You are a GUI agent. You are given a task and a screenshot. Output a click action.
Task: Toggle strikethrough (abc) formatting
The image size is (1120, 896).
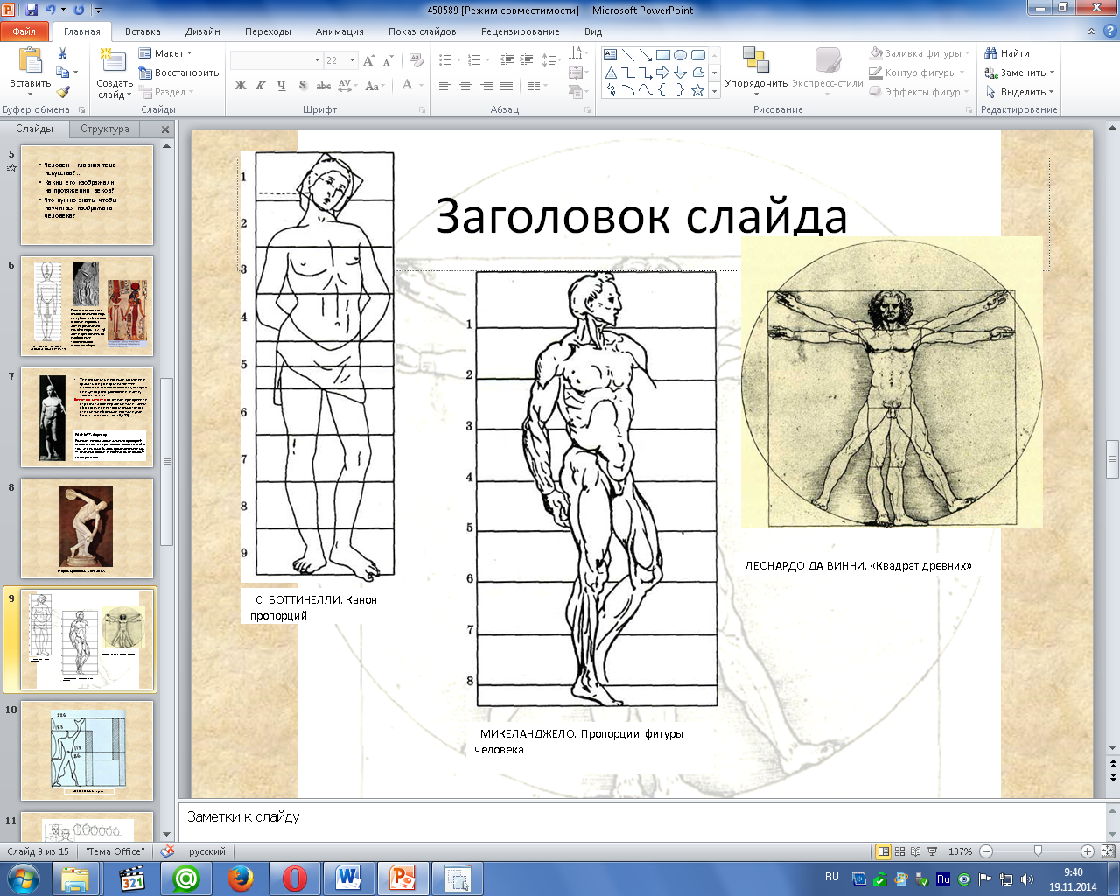[324, 85]
